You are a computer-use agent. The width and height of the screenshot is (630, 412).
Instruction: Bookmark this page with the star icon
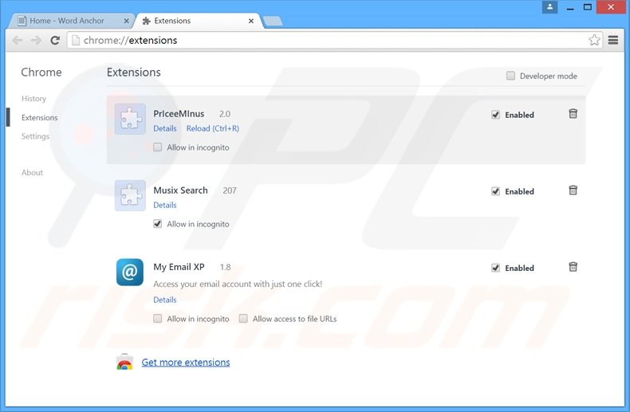(594, 40)
